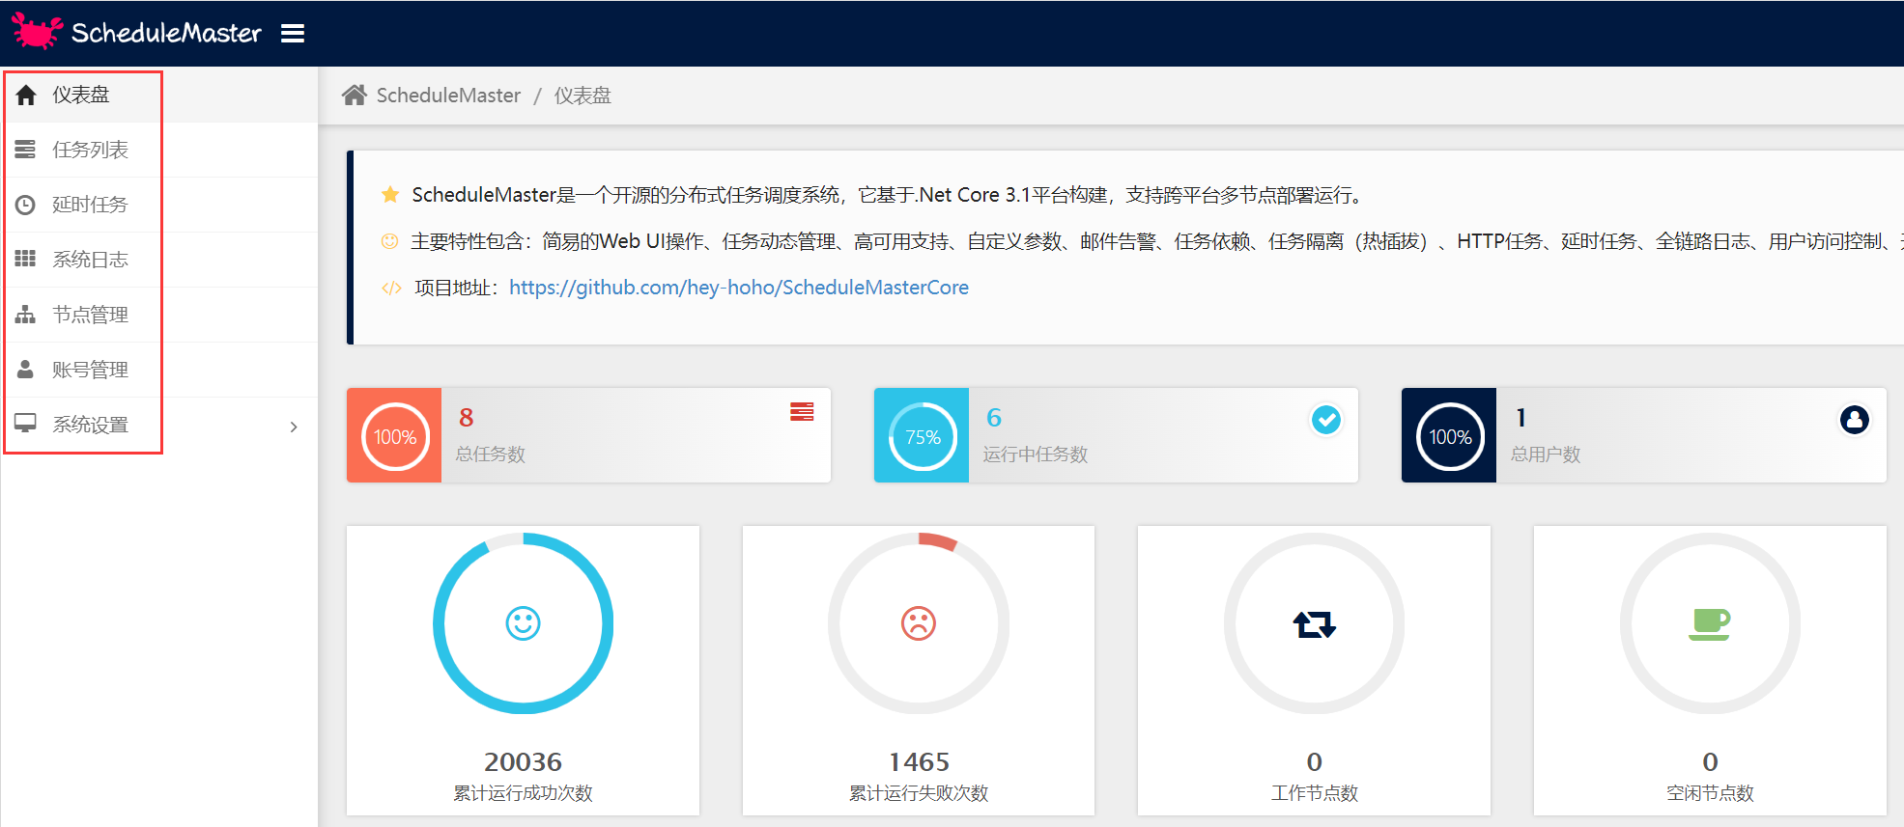Click the red arc on the failure-count chart

pos(939,540)
